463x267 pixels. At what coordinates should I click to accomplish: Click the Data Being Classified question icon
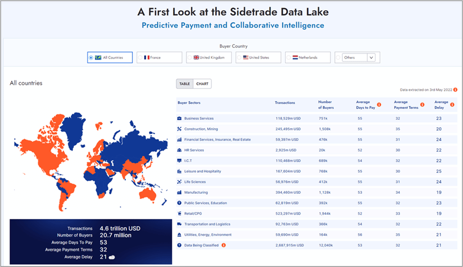[x=179, y=245]
